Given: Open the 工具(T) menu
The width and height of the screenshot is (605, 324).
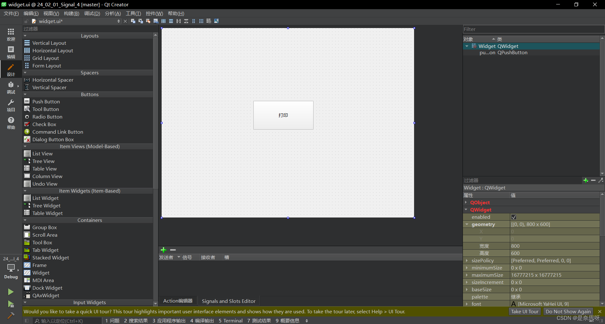Looking at the screenshot, I should click(133, 14).
